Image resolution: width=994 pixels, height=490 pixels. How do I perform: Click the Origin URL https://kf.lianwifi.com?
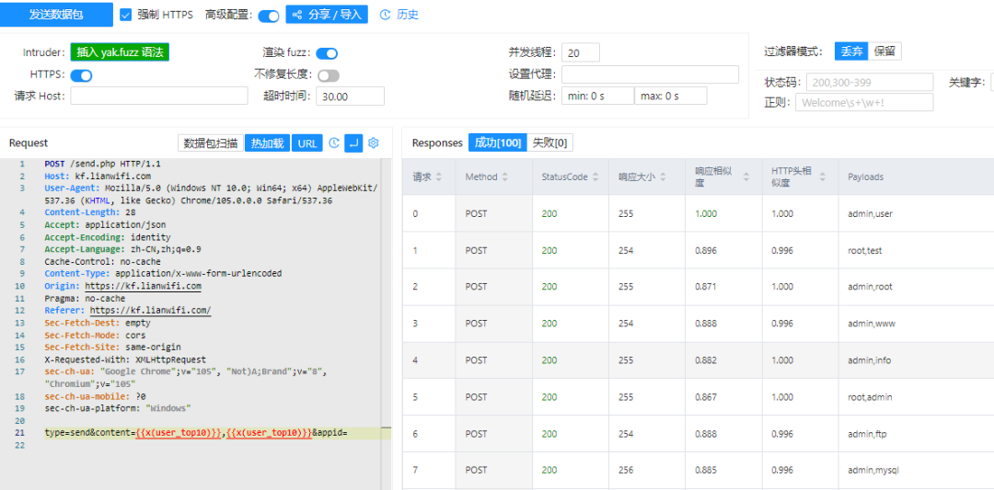tap(144, 286)
